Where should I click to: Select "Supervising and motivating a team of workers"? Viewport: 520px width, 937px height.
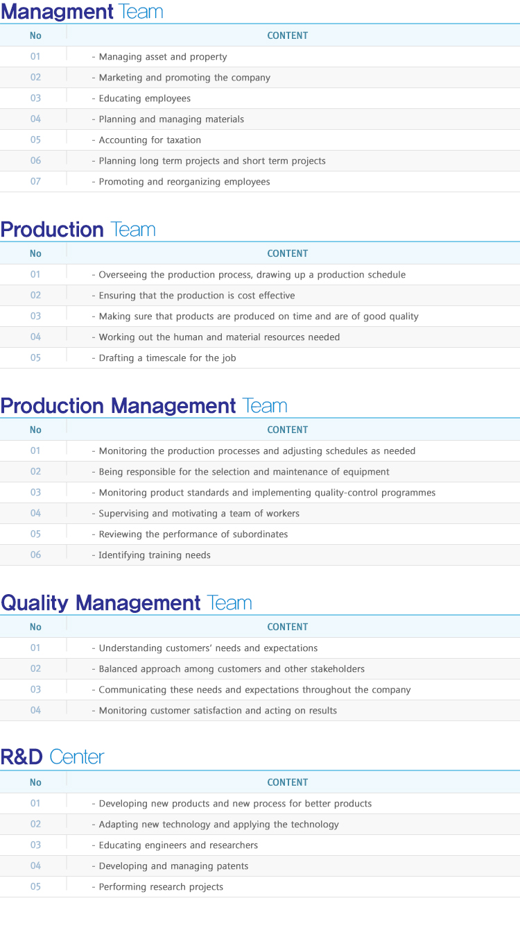pyautogui.click(x=199, y=514)
